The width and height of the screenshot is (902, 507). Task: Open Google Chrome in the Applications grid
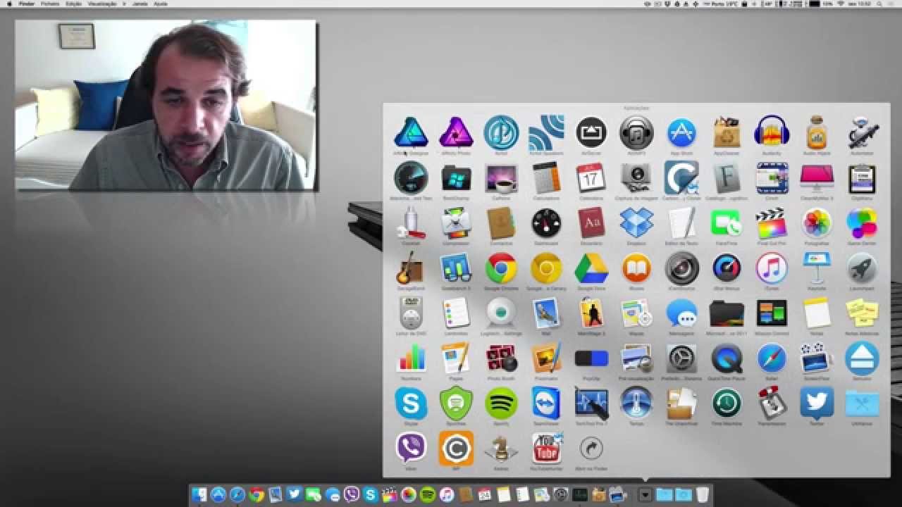pyautogui.click(x=501, y=268)
